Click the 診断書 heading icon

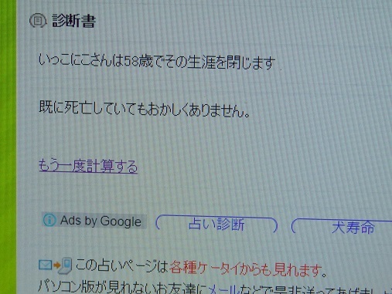(38, 21)
